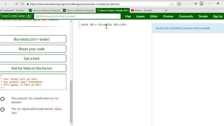Open a new browser tab
Viewport: 224px width, 126px height.
tap(166, 10)
